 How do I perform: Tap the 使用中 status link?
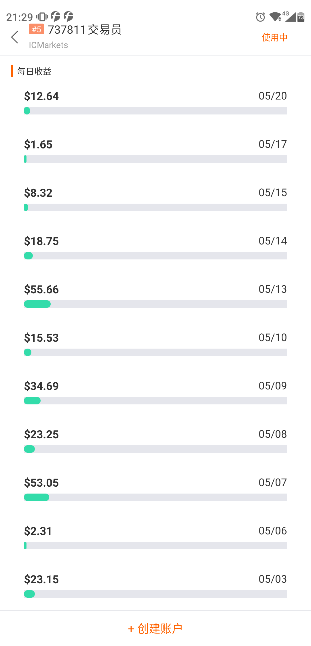(x=274, y=37)
